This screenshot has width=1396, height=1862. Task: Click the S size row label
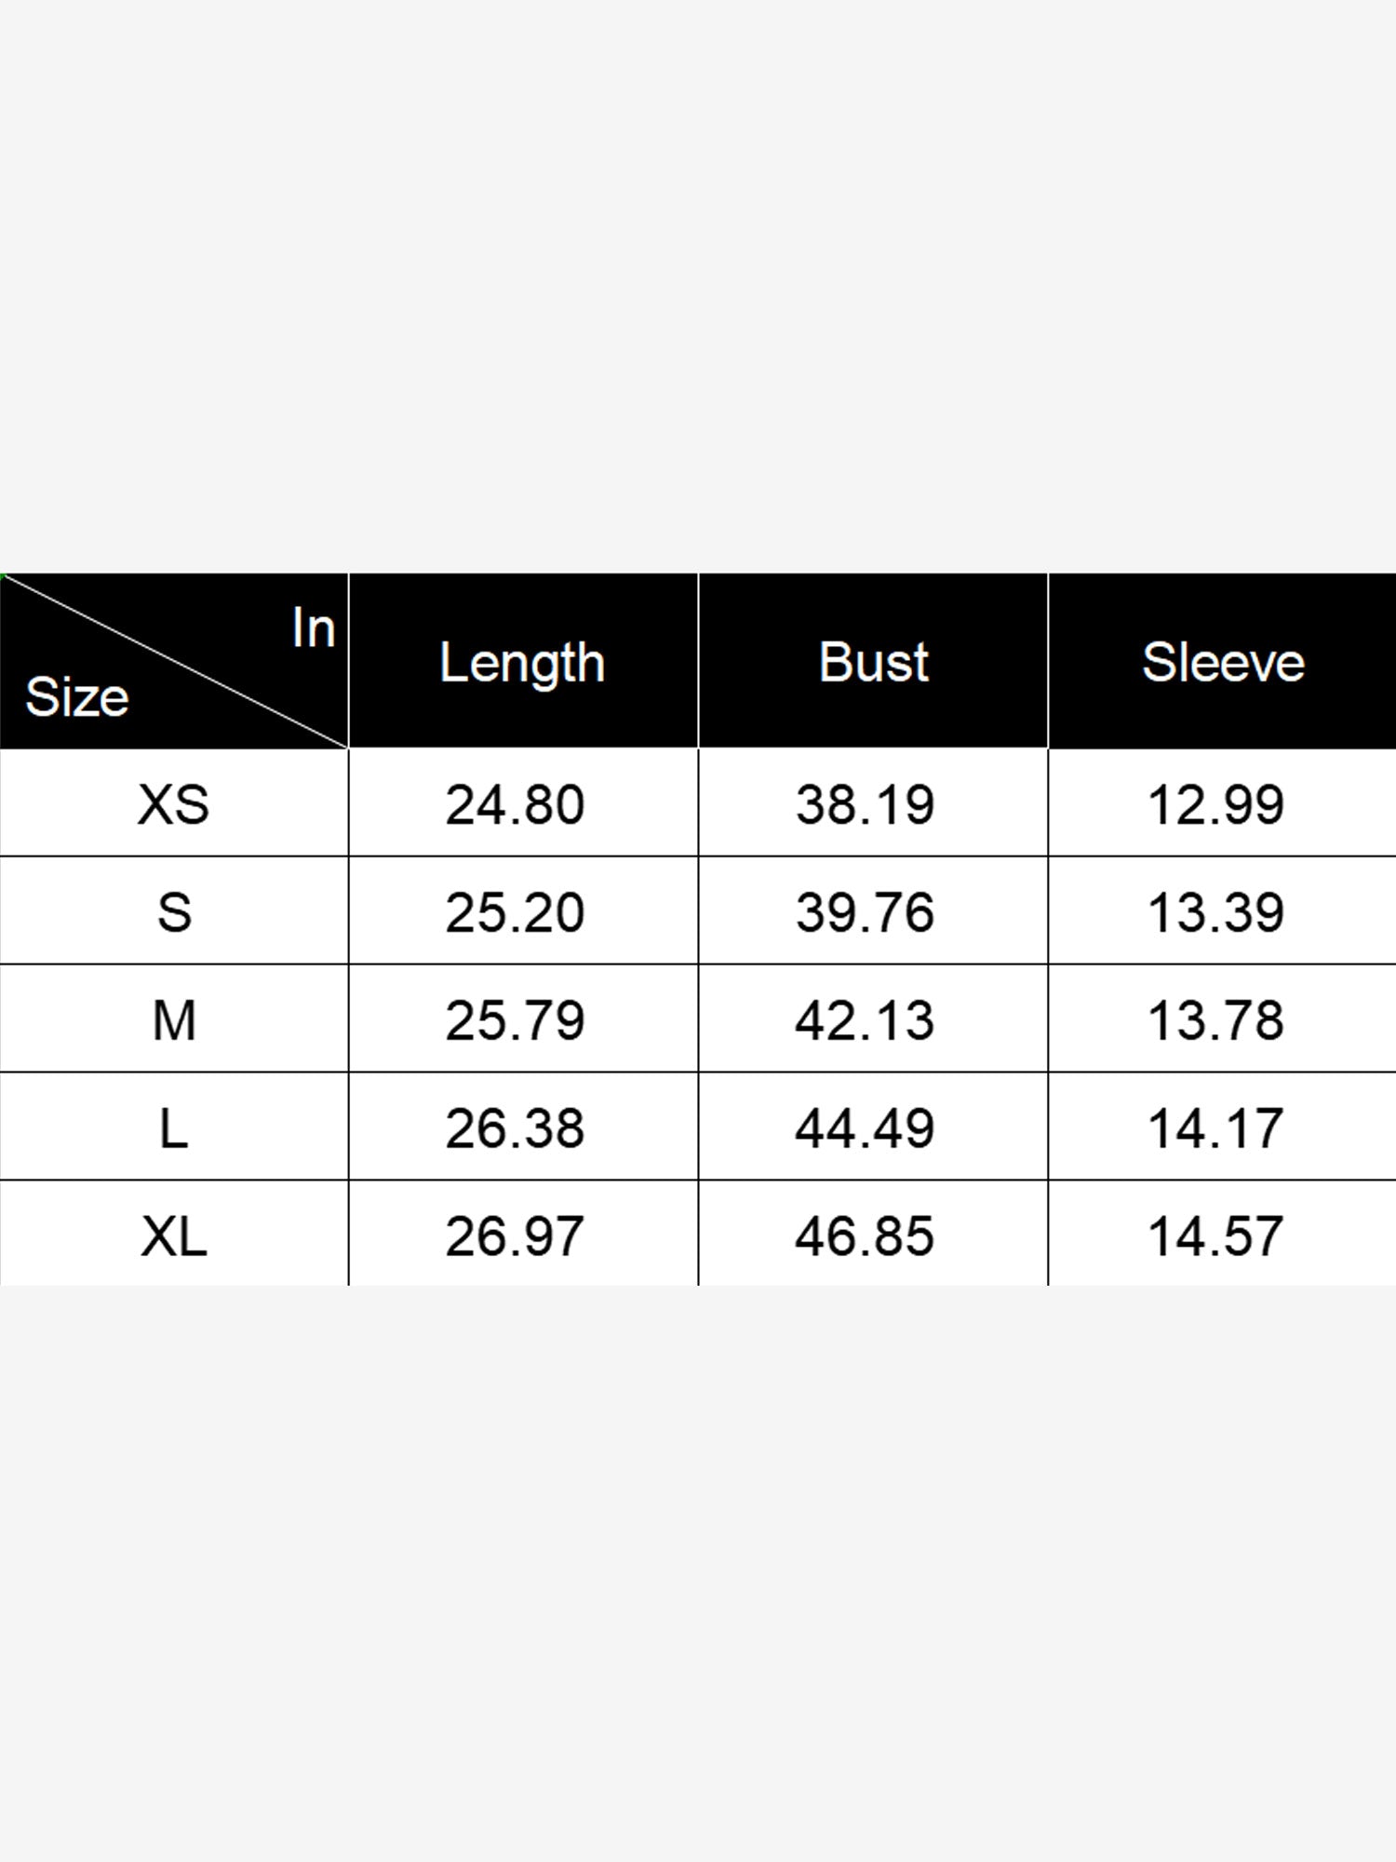click(x=174, y=912)
